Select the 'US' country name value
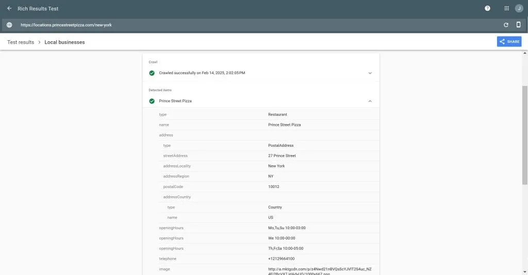Viewport: 528px width, 275px height. click(x=271, y=217)
